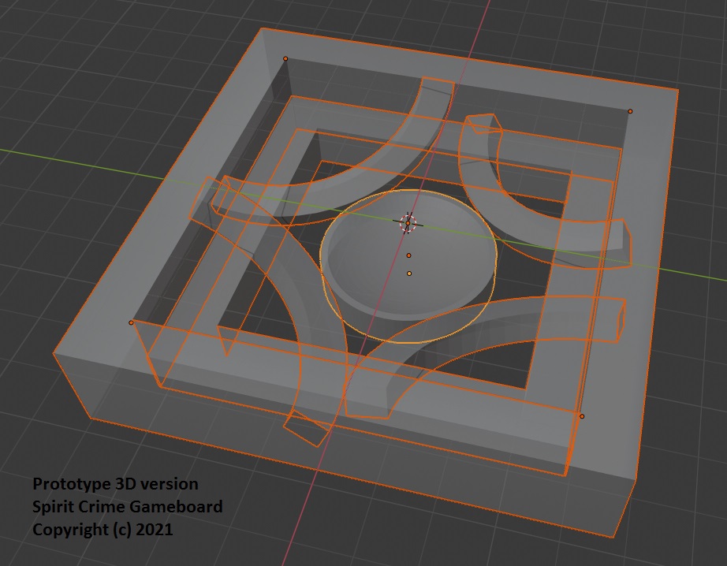Select the origin dot at frame's back-right inner corner
Viewport: 727px width, 566px height.
[x=630, y=111]
